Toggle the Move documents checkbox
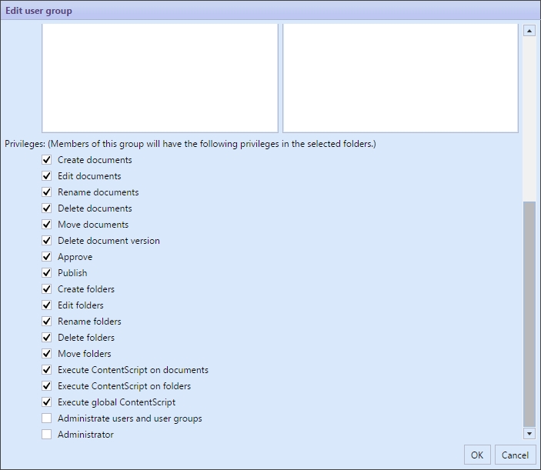Screen dimensions: 541x470 coord(47,225)
